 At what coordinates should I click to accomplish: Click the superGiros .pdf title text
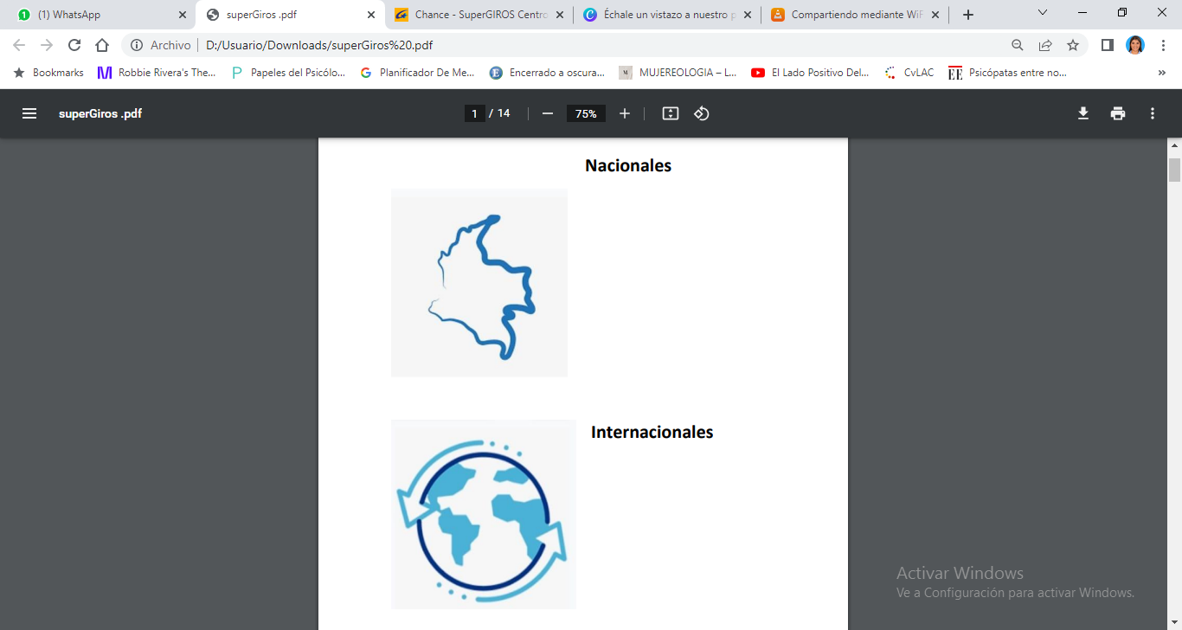click(100, 113)
